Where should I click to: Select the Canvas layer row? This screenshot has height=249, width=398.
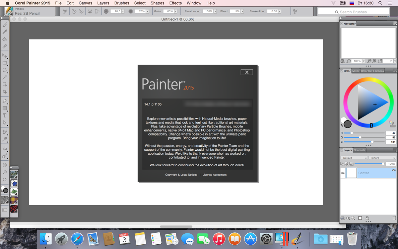click(x=368, y=173)
